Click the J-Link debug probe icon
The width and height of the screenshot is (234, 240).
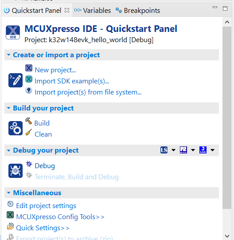[203, 150]
